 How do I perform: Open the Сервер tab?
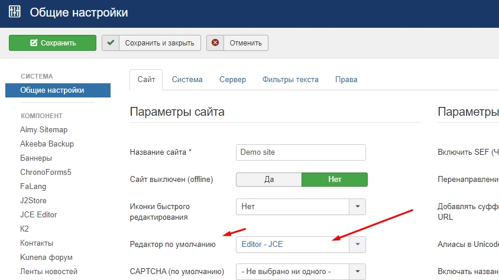pyautogui.click(x=232, y=79)
